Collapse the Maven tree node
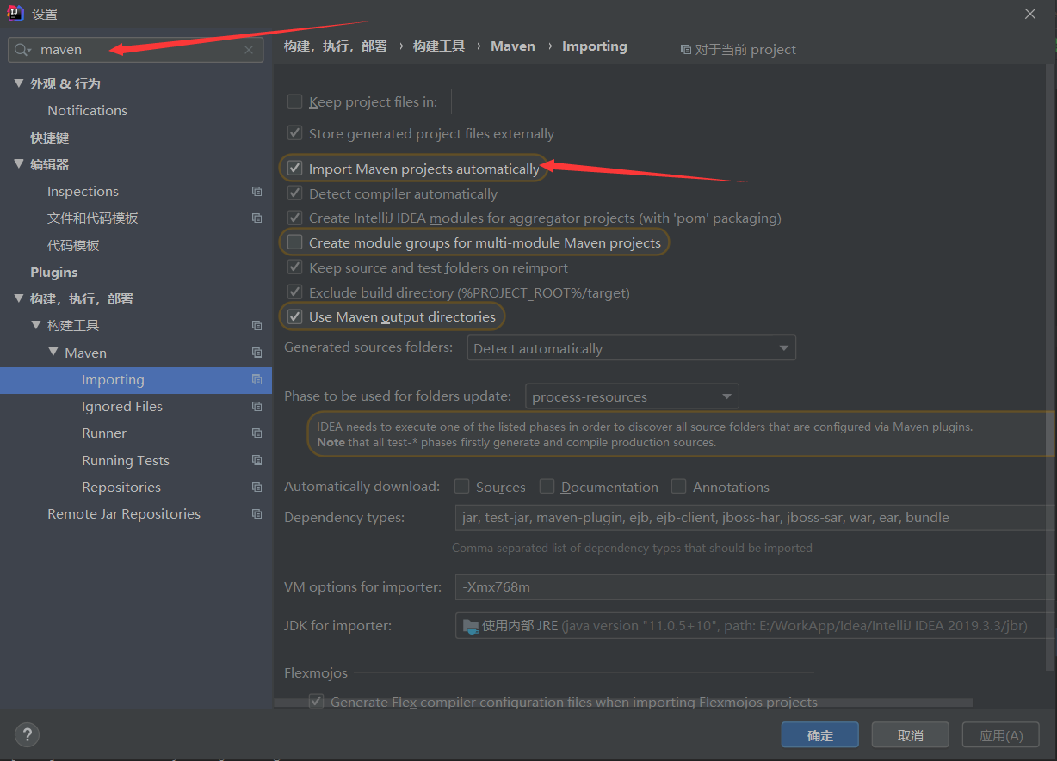 click(53, 353)
